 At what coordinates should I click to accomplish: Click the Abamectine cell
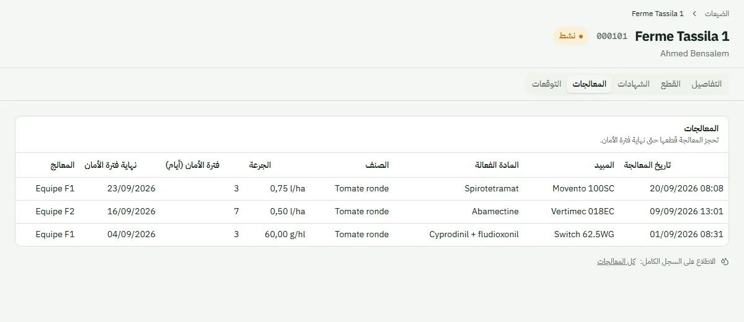pyautogui.click(x=495, y=211)
